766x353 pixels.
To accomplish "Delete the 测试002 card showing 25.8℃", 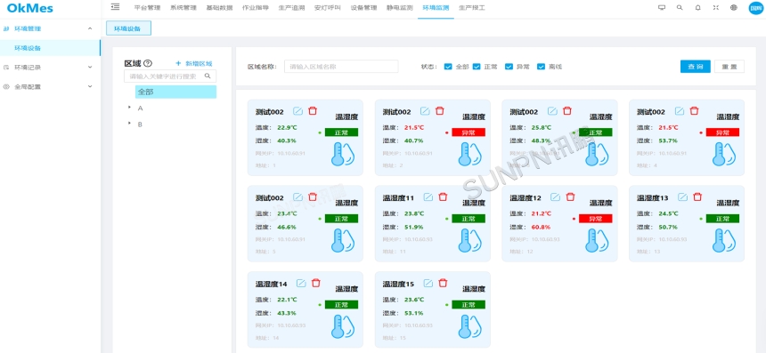I will [x=567, y=111].
